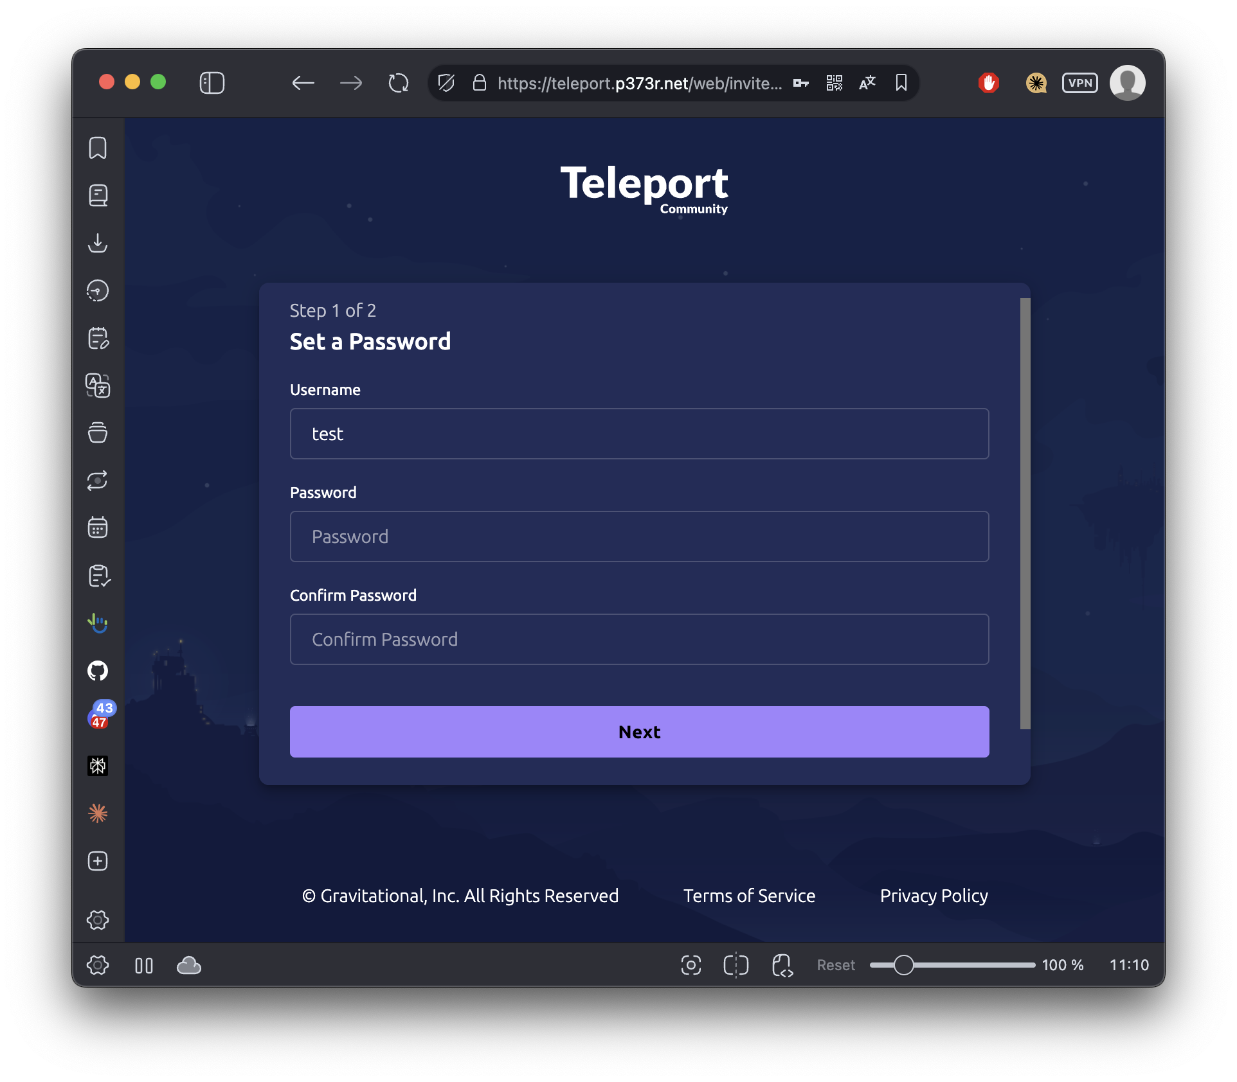Screen dimensions: 1237x1082
Task: Click the address bar URL
Action: click(640, 84)
